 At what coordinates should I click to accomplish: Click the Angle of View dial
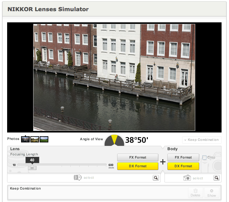point(114,140)
